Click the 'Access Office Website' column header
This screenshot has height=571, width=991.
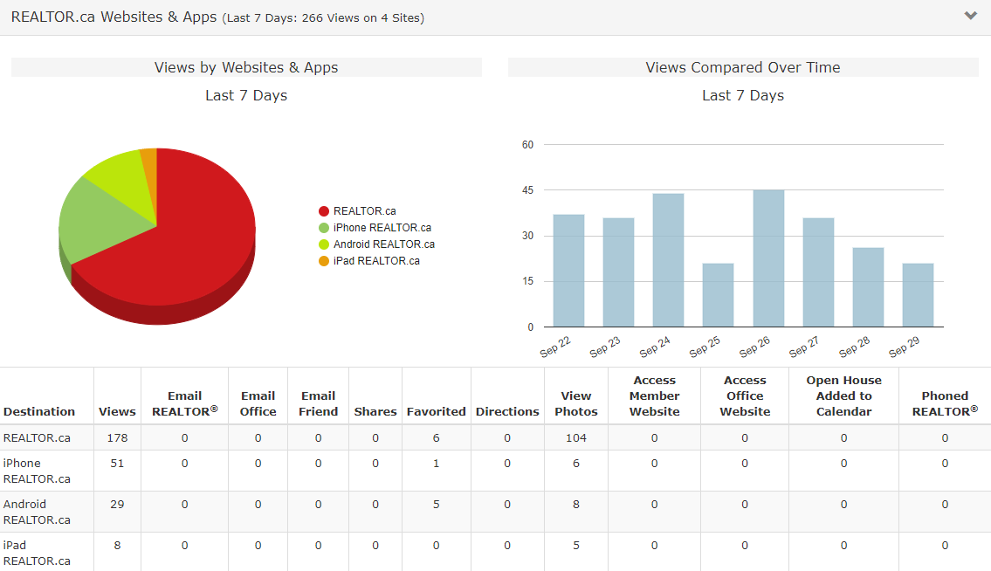coord(745,396)
